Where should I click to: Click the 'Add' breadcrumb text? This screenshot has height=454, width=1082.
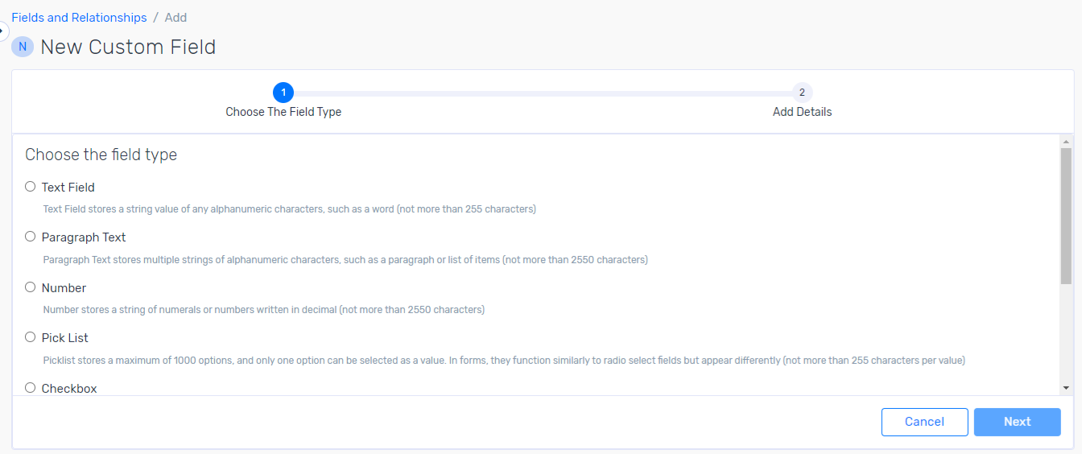pos(176,18)
